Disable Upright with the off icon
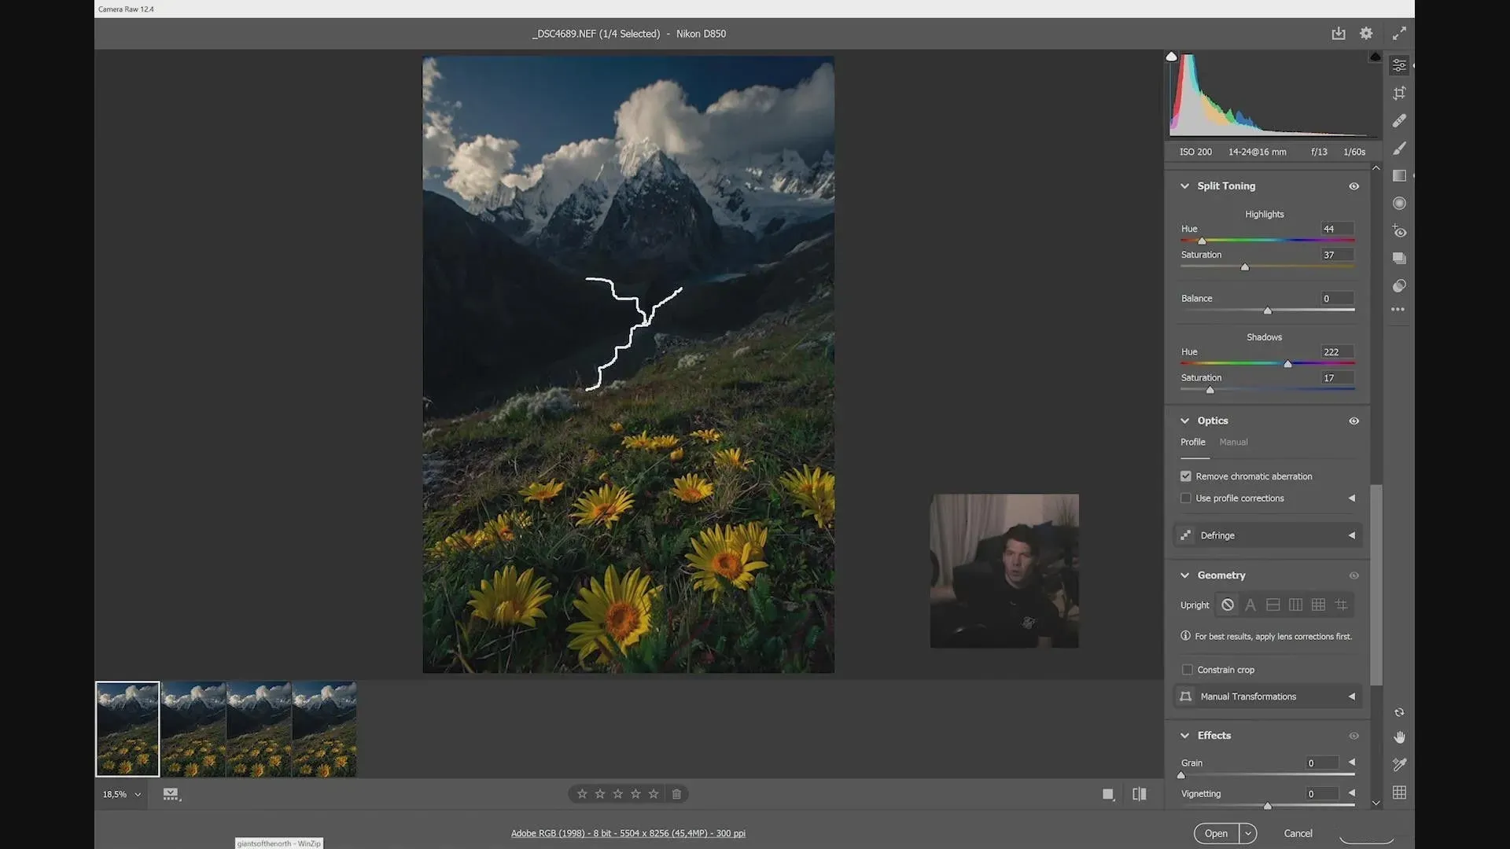 click(x=1228, y=605)
